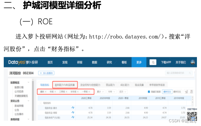
Task: Remove the 年报 filter tag
Action: pos(55,92)
